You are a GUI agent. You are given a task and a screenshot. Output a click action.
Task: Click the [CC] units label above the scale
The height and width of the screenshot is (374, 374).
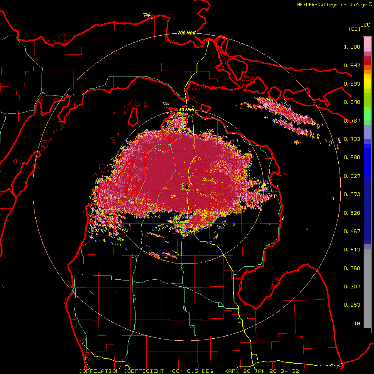354,29
